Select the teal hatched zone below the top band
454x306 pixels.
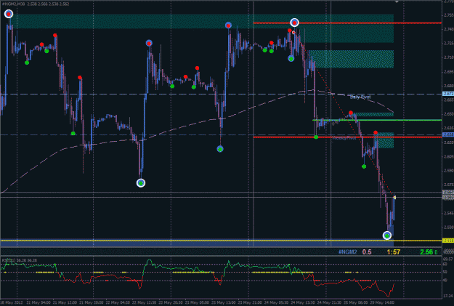[352, 59]
